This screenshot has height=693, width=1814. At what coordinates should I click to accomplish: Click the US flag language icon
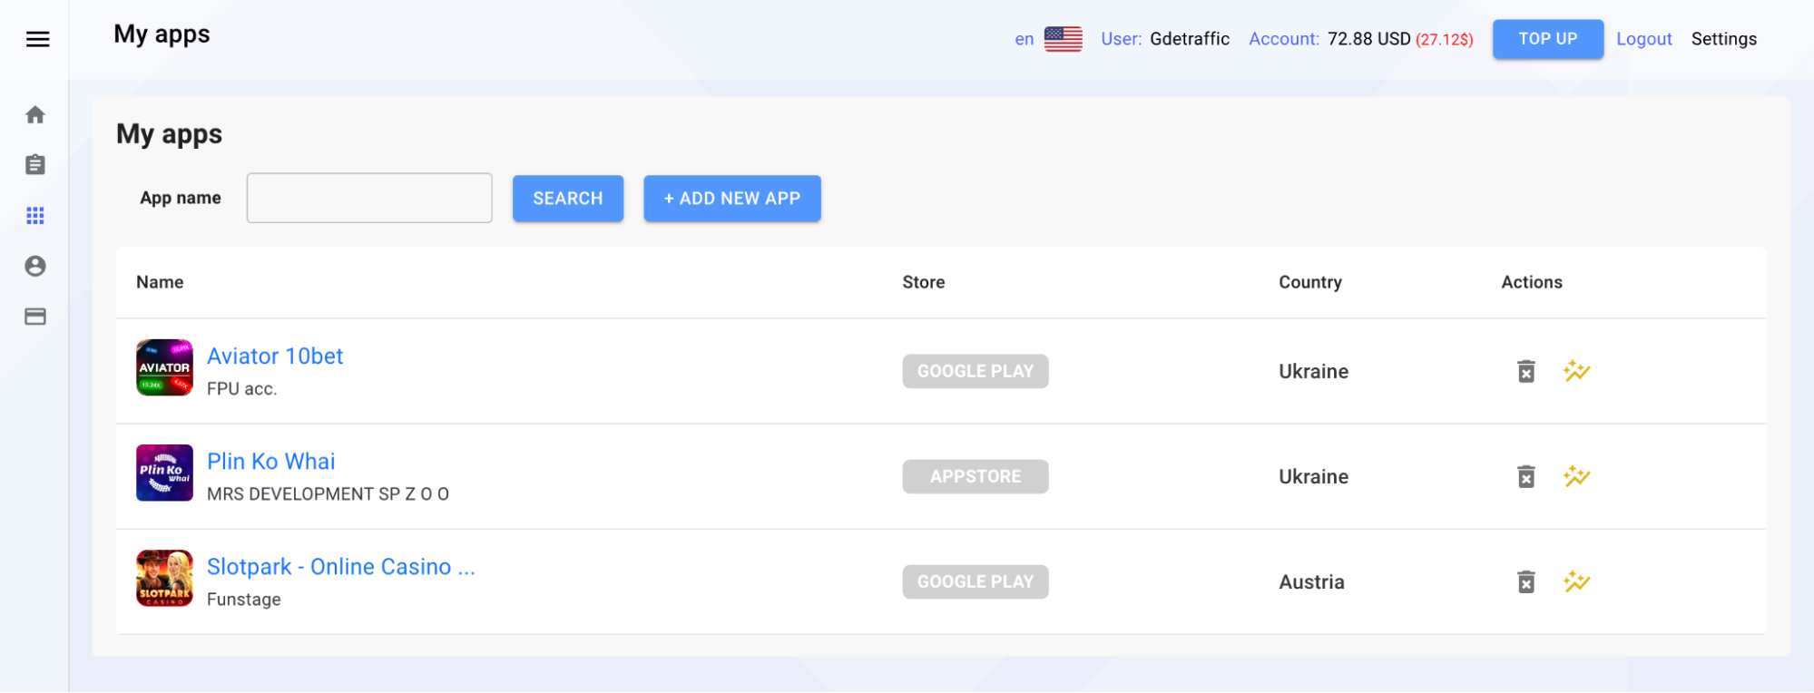click(x=1063, y=39)
